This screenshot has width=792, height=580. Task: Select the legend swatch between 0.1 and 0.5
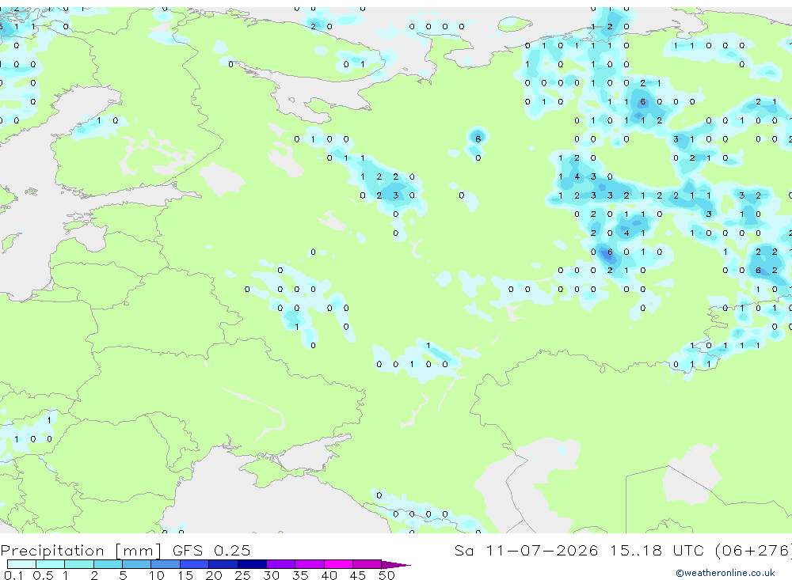click(x=21, y=564)
